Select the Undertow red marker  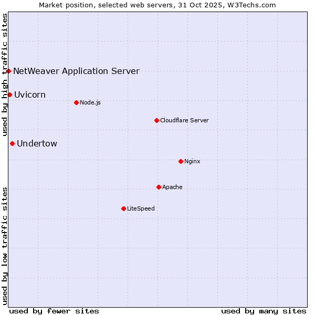[x=12, y=143]
